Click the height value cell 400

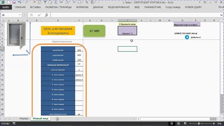click(x=79, y=49)
